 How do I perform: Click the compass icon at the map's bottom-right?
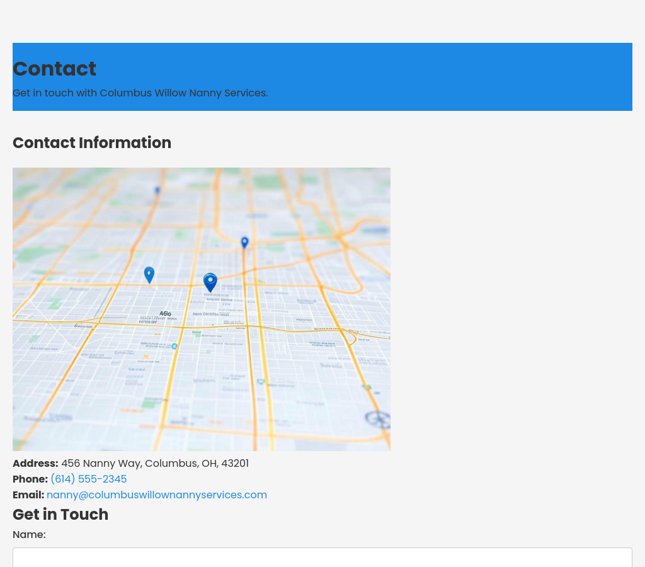pos(378,418)
